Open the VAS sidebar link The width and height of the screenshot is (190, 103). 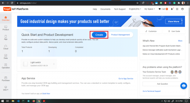tap(6, 88)
